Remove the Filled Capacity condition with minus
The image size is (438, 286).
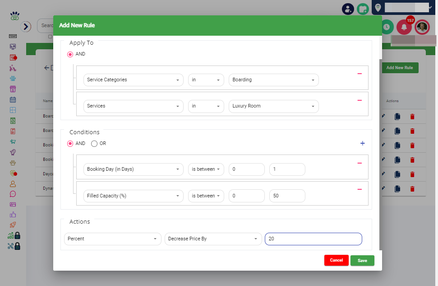click(360, 189)
